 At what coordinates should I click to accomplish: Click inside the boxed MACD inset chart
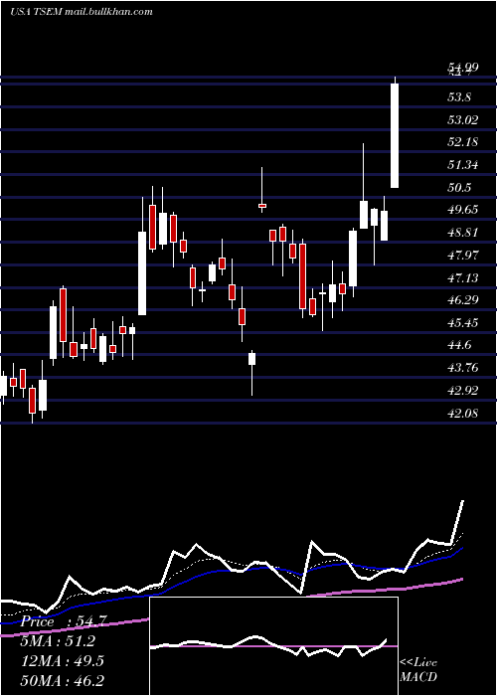[x=273, y=646]
